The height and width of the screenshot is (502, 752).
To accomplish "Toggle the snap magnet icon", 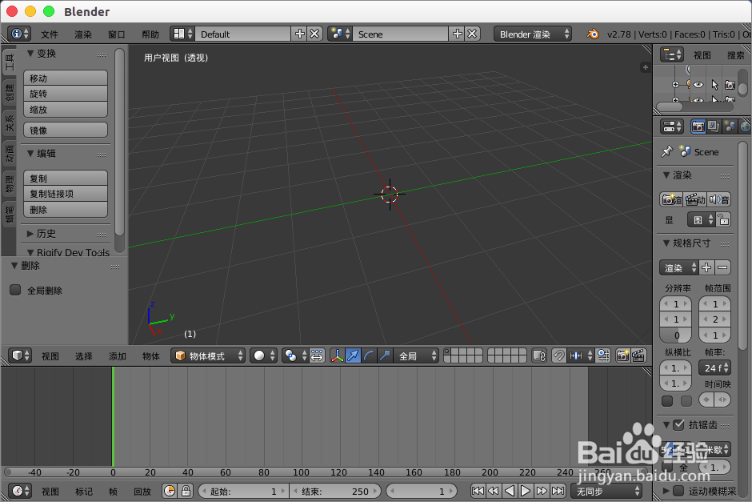I will 559,355.
